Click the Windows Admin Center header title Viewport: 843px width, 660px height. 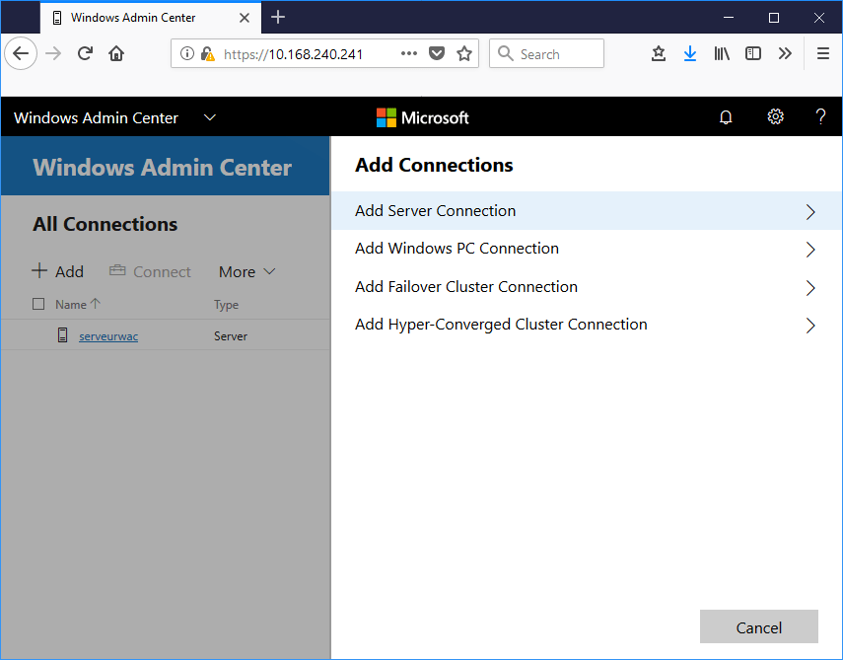point(96,117)
